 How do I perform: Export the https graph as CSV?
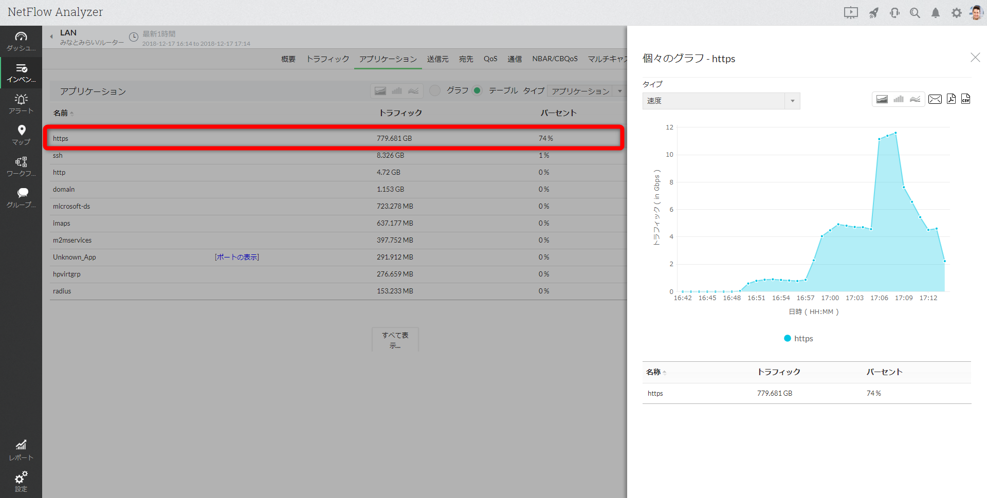tap(966, 99)
